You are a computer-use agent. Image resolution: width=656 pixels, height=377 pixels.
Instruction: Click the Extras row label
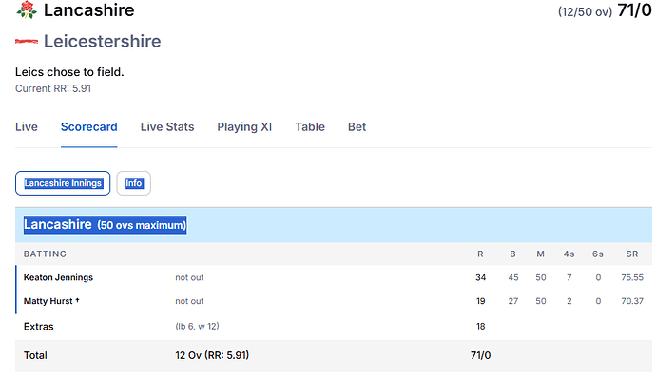pos(38,327)
